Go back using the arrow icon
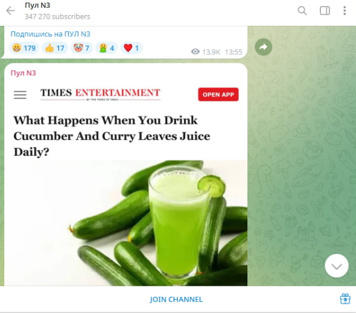 click(10, 11)
